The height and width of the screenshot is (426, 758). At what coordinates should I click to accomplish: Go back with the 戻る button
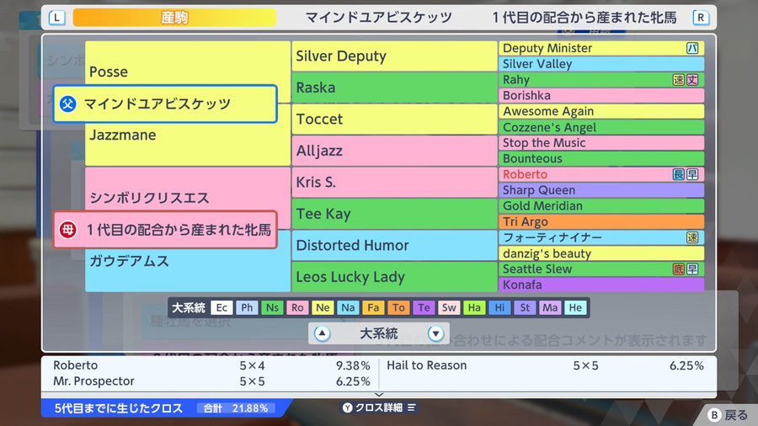728,415
